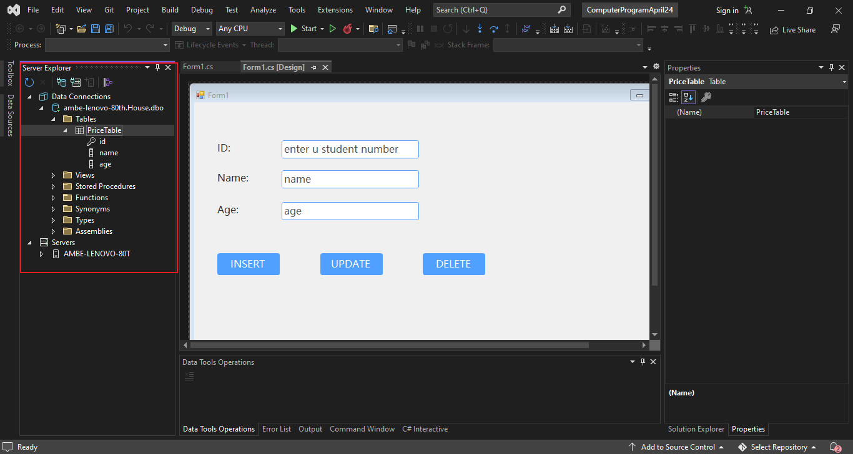The width and height of the screenshot is (853, 454).
Task: Collapse the Tables folder node
Action: tap(53, 119)
